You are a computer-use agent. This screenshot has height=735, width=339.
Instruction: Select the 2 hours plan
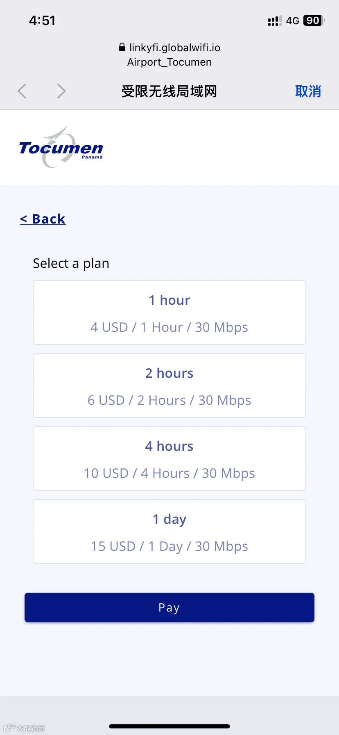(x=169, y=386)
